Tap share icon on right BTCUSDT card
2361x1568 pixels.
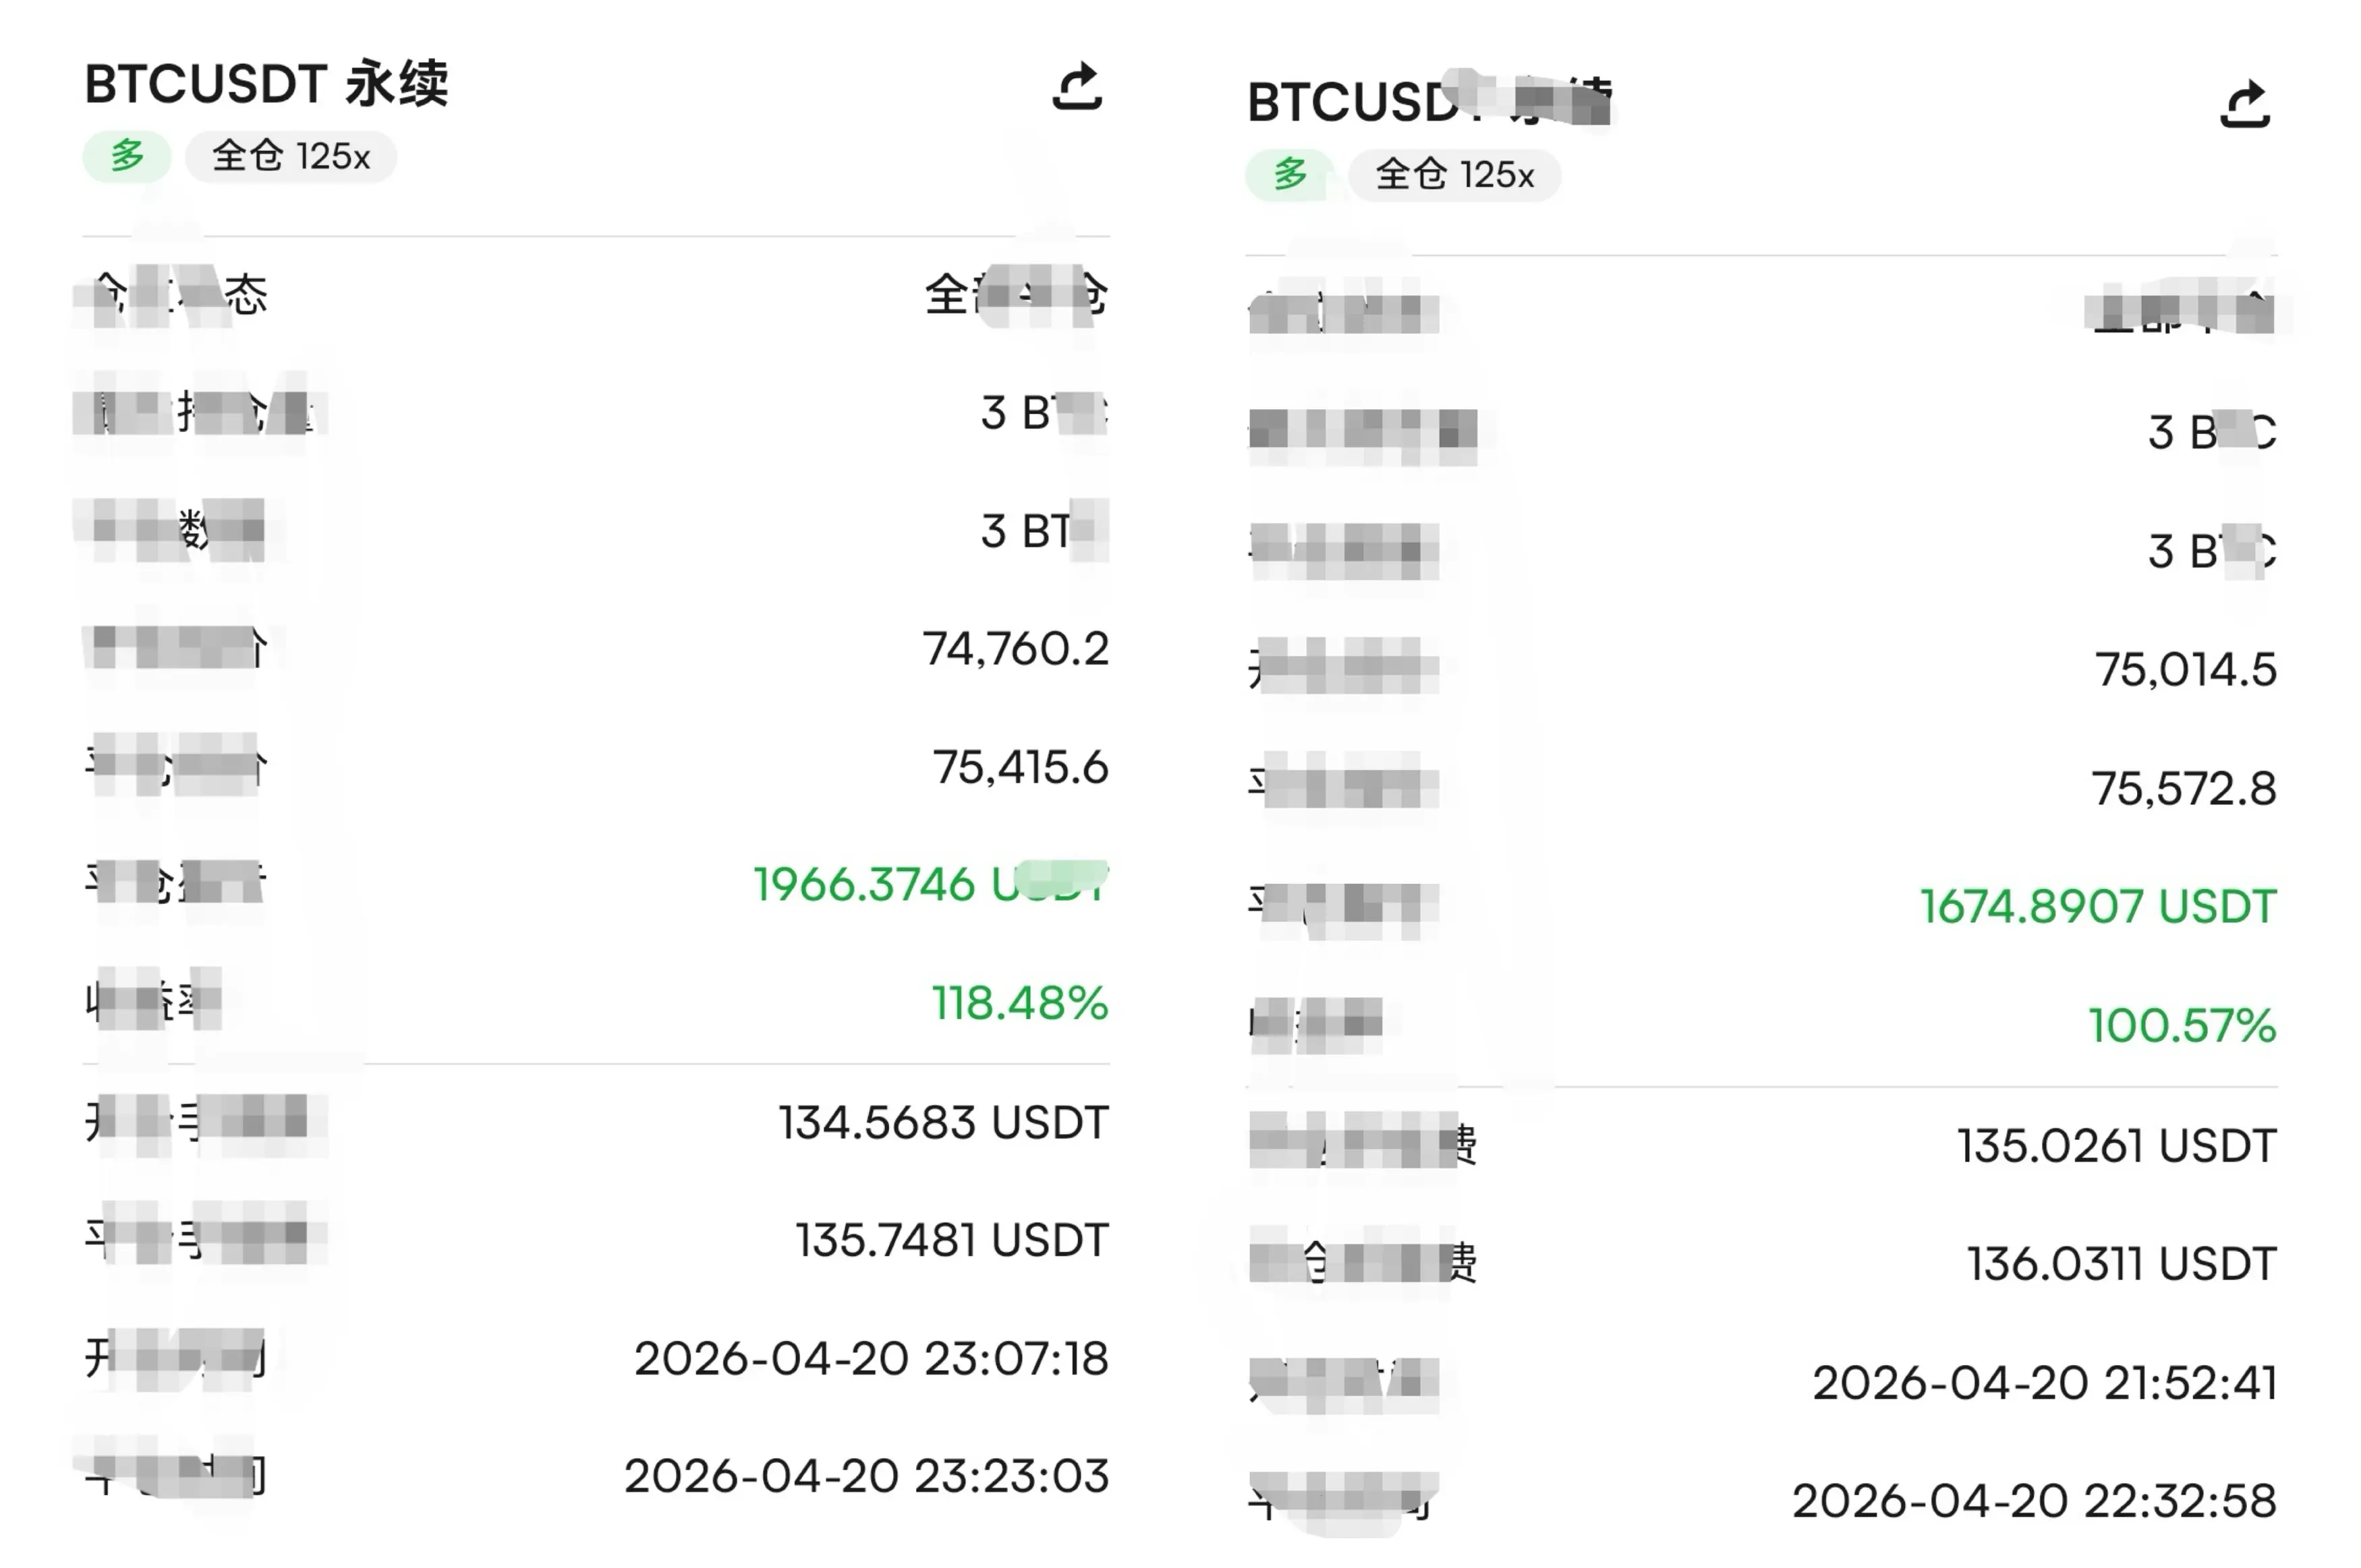coord(2245,105)
